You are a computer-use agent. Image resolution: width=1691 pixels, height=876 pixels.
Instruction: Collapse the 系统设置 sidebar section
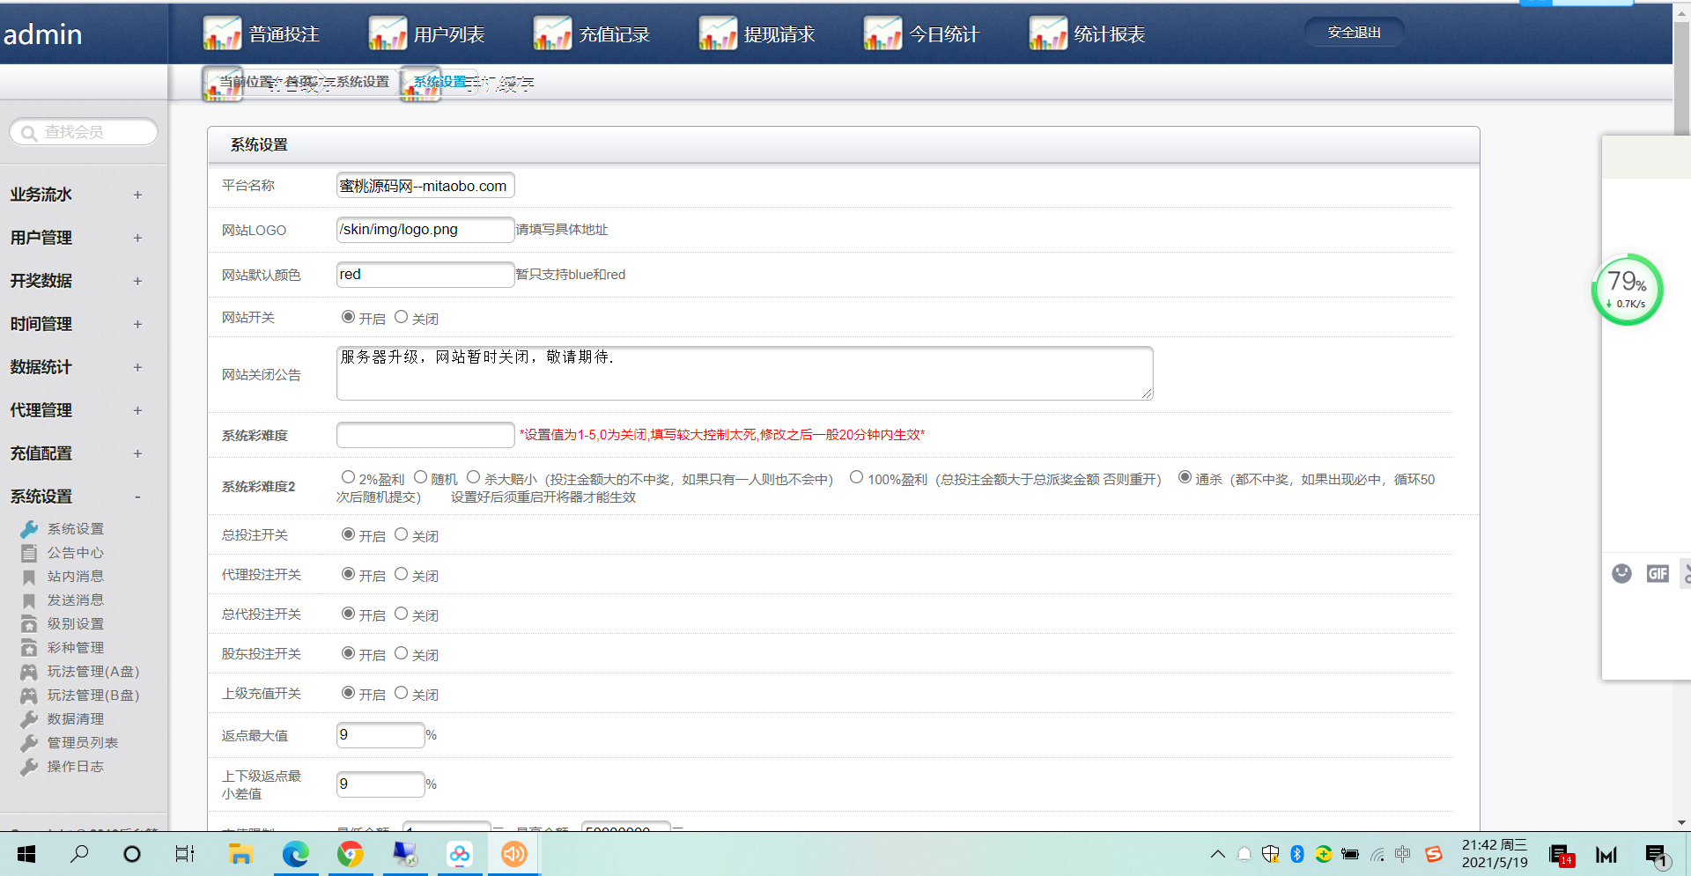pos(137,497)
